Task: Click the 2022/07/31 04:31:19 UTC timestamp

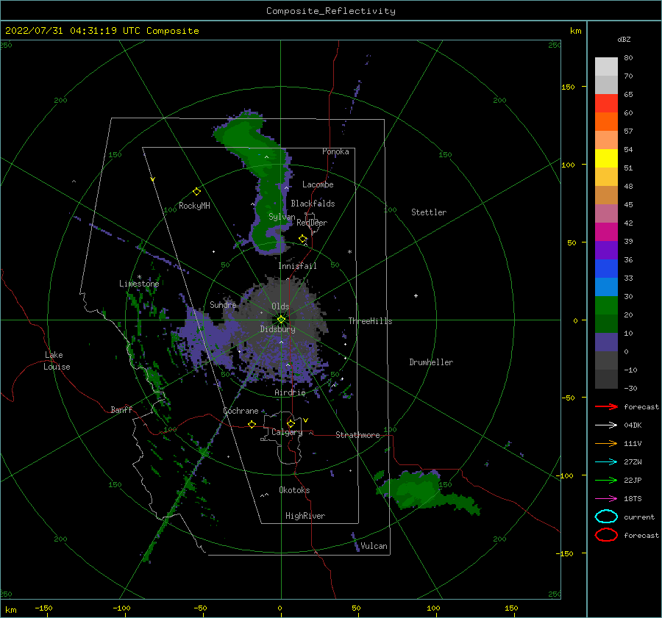Action: 73,31
